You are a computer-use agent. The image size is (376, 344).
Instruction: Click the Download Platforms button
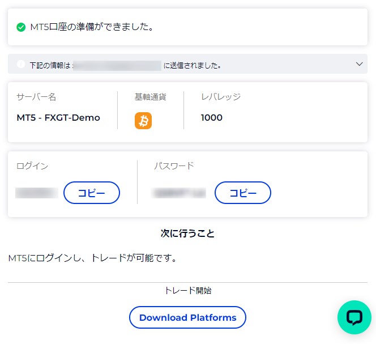click(x=187, y=317)
